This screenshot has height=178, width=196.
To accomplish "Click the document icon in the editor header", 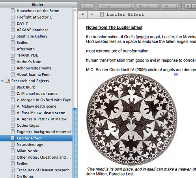I will pyautogui.click(x=102, y=15).
